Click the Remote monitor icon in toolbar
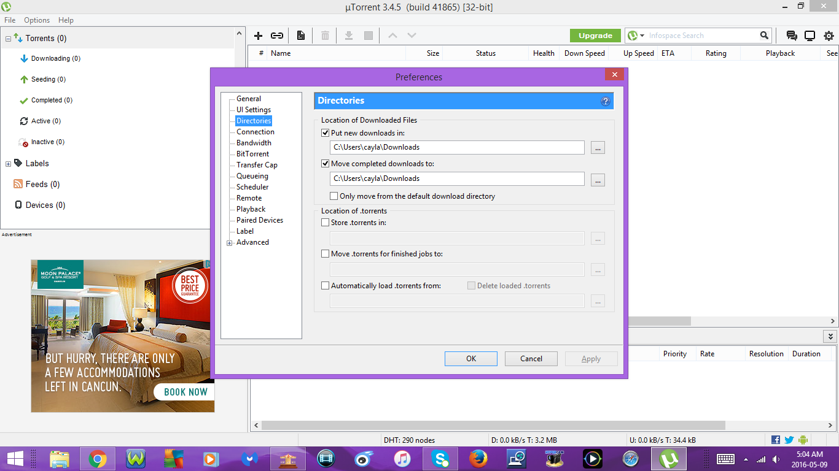Viewport: 839px width, 471px height. [x=810, y=36]
